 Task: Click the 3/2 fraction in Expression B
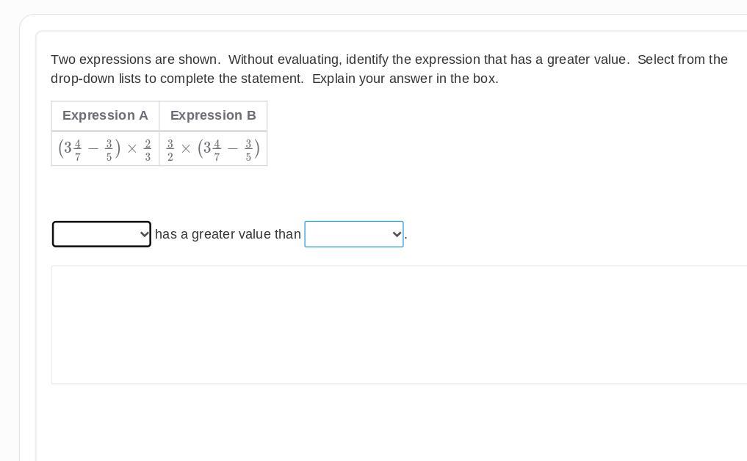(170, 149)
